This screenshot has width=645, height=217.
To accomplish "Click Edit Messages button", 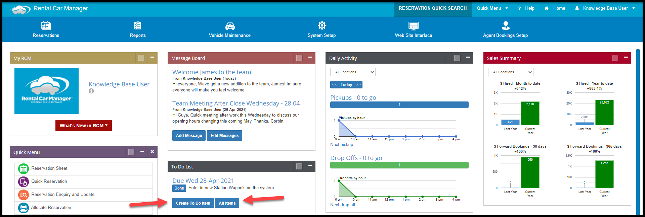I will [224, 136].
